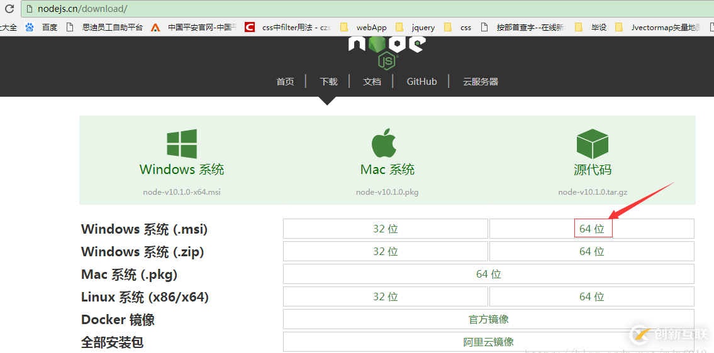Click the nodejs.cn/download/ address bar
The width and height of the screenshot is (714, 353).
(367, 9)
